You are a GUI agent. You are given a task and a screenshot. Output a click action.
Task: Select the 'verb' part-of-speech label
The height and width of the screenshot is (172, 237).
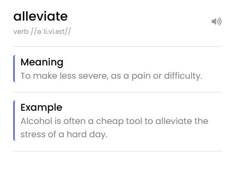click(x=21, y=32)
